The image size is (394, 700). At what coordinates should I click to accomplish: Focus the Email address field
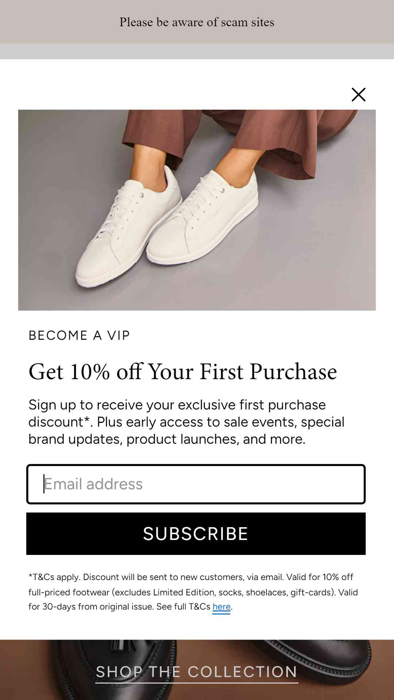coord(196,484)
